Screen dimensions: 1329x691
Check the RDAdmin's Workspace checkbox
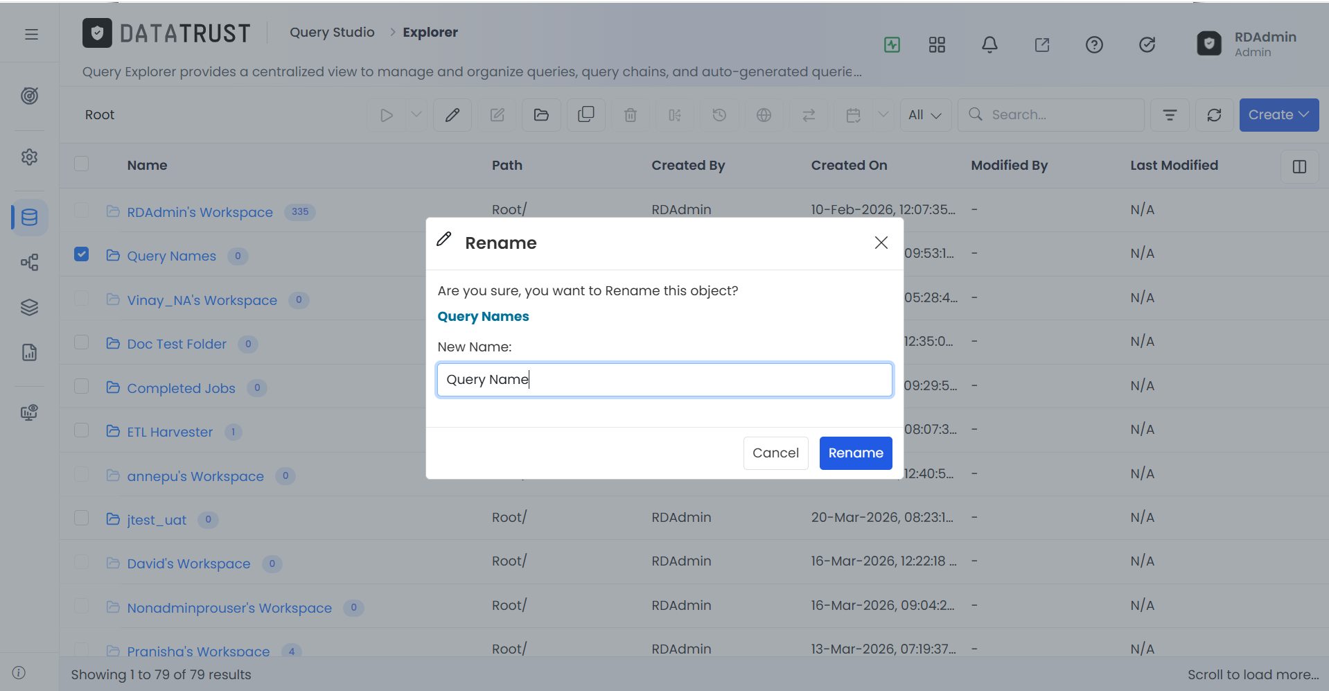pyautogui.click(x=82, y=210)
